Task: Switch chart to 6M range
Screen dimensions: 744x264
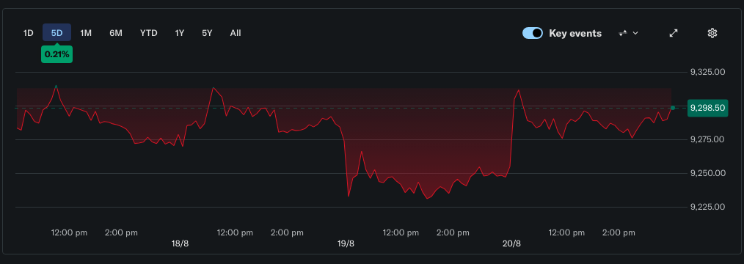Action: tap(116, 33)
